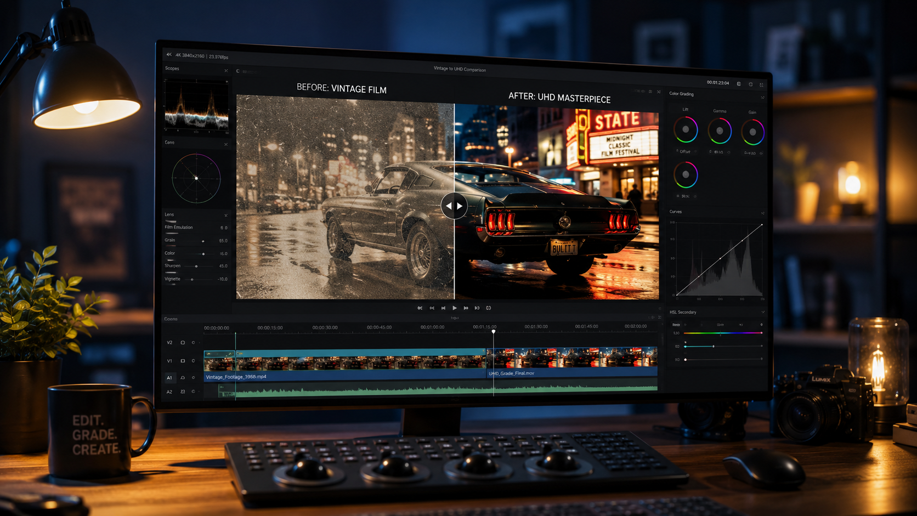
Task: Click the Film Emulation label
Action: 179,227
